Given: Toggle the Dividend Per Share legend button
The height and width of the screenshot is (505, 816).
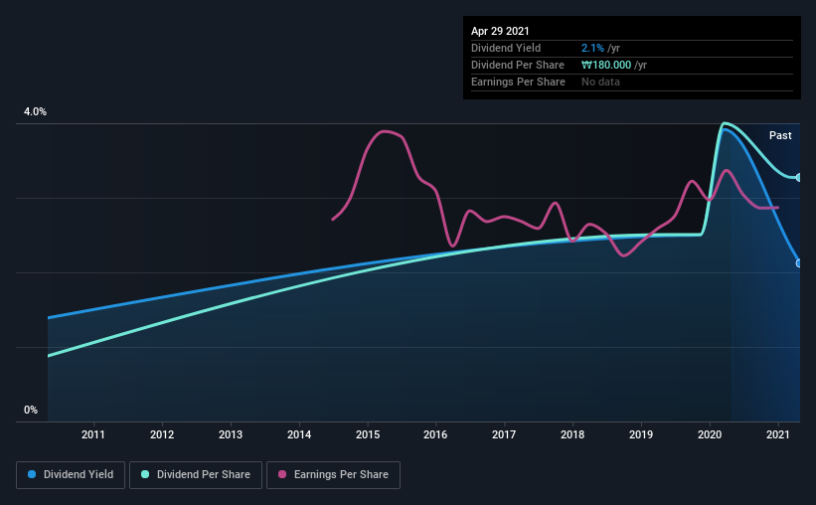Looking at the screenshot, I should tap(196, 475).
